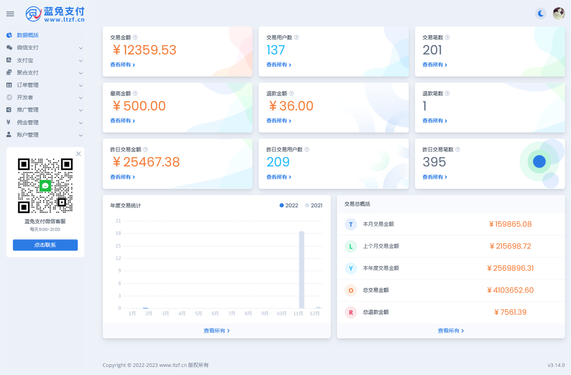Enable the 2022 series in the chart legend
This screenshot has height=375, width=571.
pyautogui.click(x=289, y=205)
